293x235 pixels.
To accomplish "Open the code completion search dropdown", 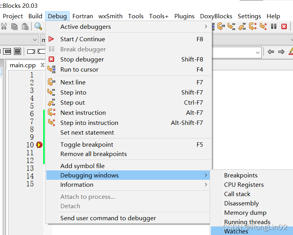I will 258,53.
